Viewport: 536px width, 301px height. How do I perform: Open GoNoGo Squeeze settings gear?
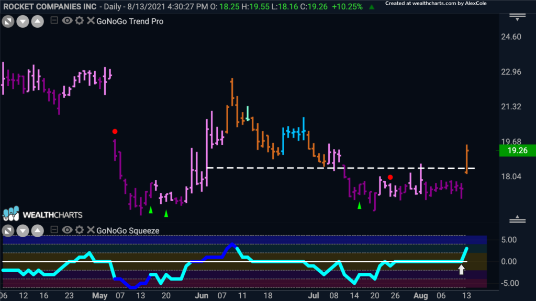80,230
